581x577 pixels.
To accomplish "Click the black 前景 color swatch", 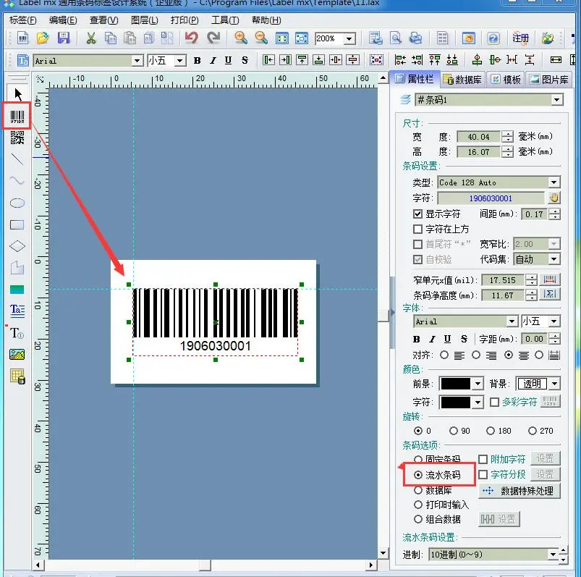I will pos(455,384).
